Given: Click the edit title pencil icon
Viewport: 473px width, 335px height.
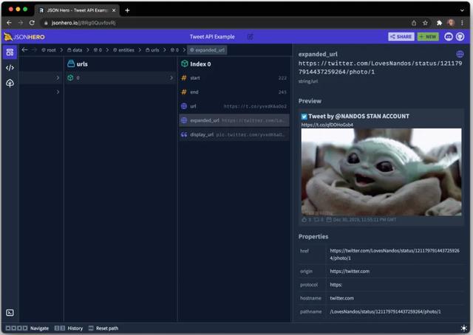Looking at the screenshot, I should point(250,36).
